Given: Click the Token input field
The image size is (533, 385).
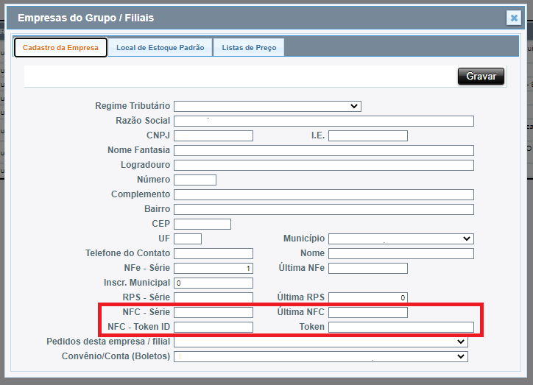Looking at the screenshot, I should pos(400,327).
